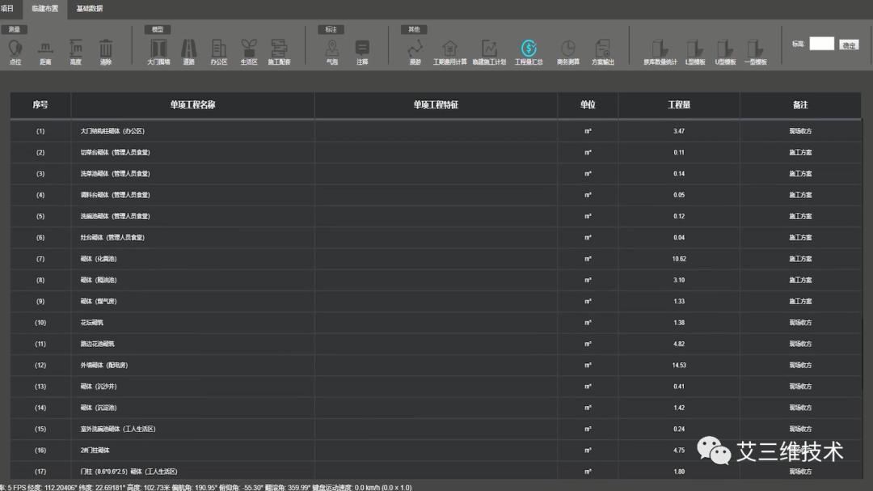Select the 灶台砌体 row name
873x491 pixels.
112,238
